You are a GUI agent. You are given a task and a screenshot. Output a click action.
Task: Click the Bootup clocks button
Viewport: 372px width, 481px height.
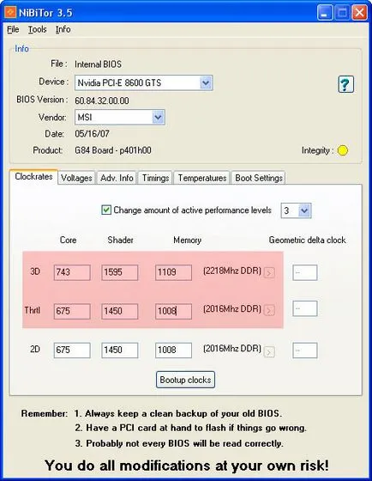coord(185,380)
